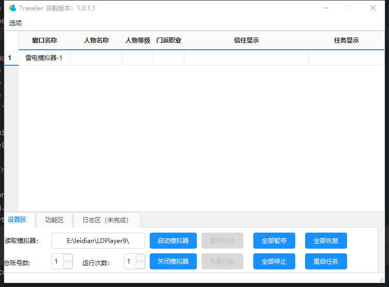Image resolution: width=389 pixels, height=287 pixels.
Task: Open the 选项 menu
Action: [x=16, y=23]
